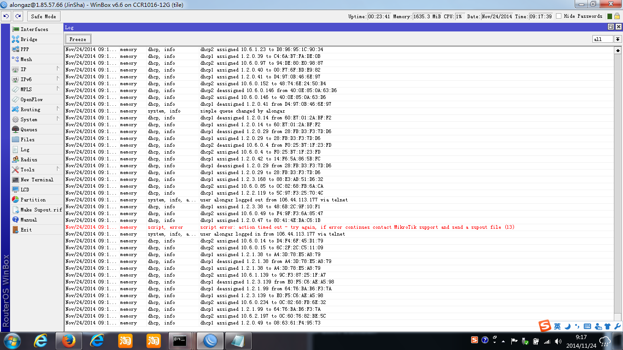
Task: Open the Windows Start menu
Action: (12, 341)
